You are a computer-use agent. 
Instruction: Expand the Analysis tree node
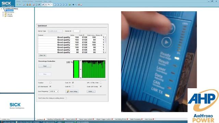coord(3,16)
